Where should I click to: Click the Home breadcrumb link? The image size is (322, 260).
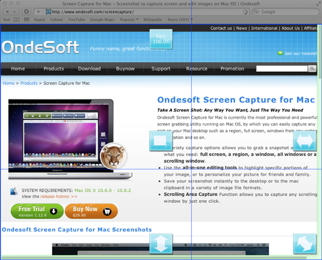pyautogui.click(x=9, y=83)
